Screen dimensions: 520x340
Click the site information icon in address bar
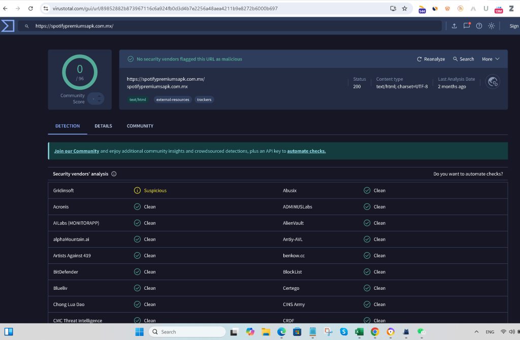[46, 9]
